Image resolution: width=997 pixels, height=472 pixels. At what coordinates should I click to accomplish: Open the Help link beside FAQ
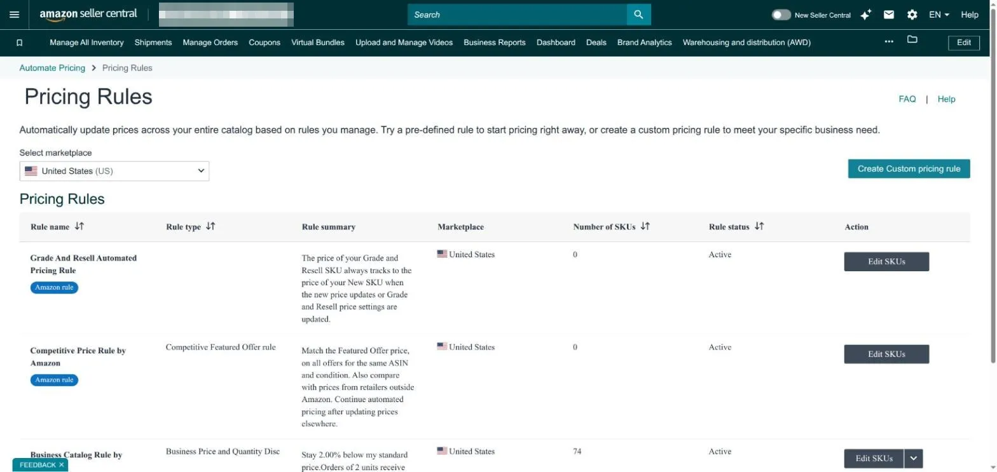pyautogui.click(x=947, y=99)
